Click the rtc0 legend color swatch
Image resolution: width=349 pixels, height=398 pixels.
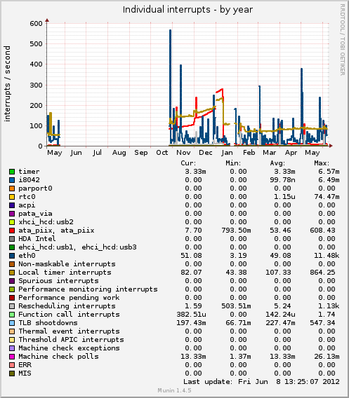(12, 197)
